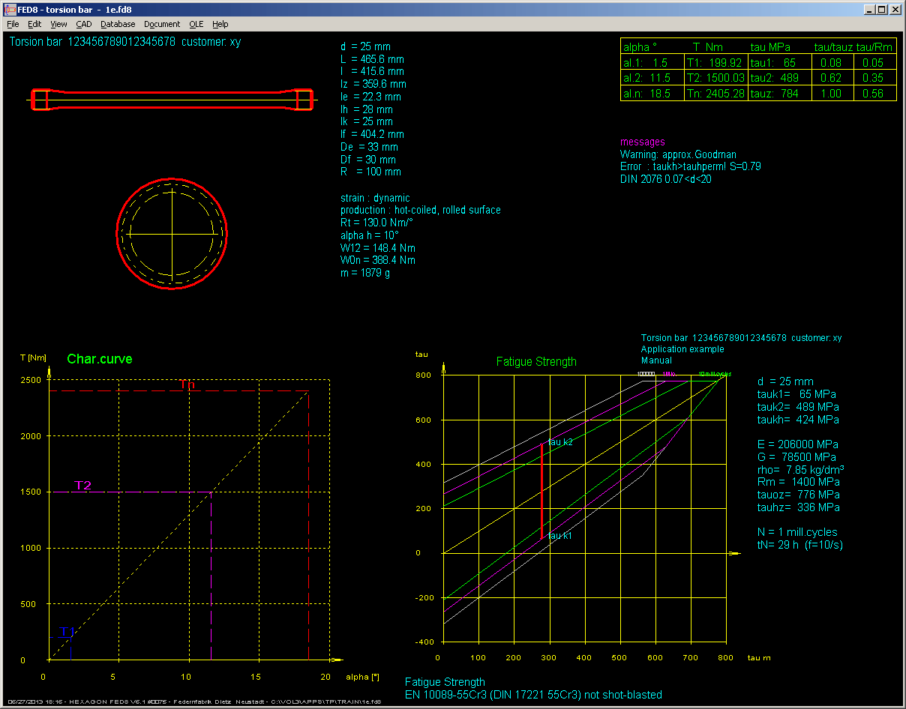906x709 pixels.
Task: Click the red stress line in Fatigue diagram
Action: 541,491
